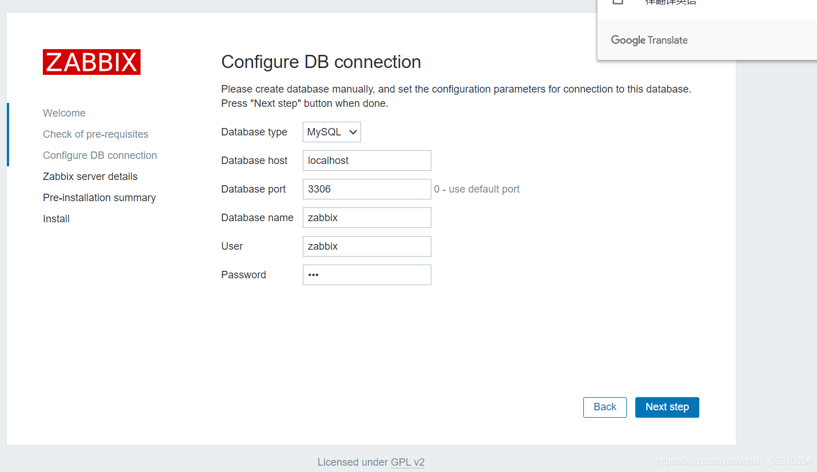The width and height of the screenshot is (817, 472).
Task: Click the '0 - use default port' hint
Action: 476,189
